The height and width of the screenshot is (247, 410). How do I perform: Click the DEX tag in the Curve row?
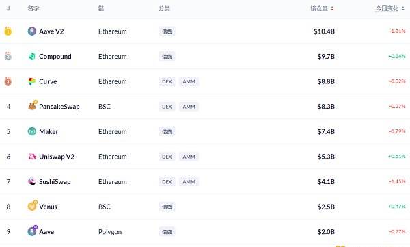(167, 81)
